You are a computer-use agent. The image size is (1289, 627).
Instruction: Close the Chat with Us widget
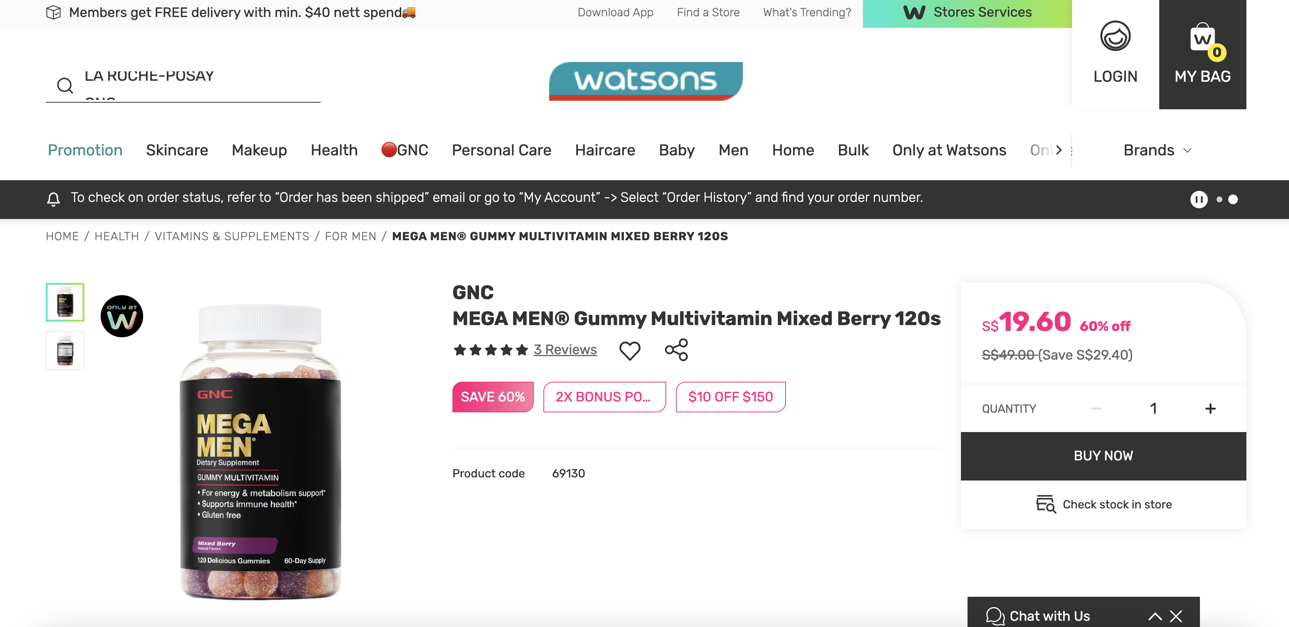click(x=1176, y=616)
